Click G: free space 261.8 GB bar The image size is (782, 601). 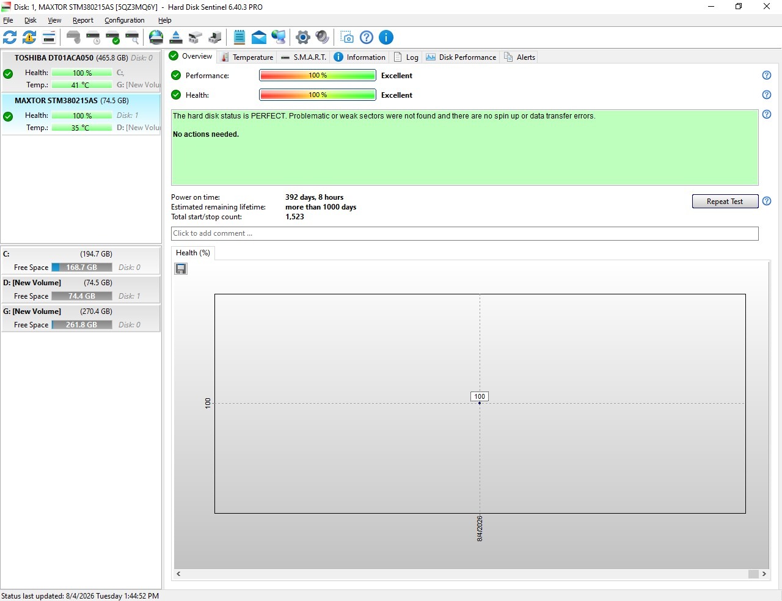[82, 324]
